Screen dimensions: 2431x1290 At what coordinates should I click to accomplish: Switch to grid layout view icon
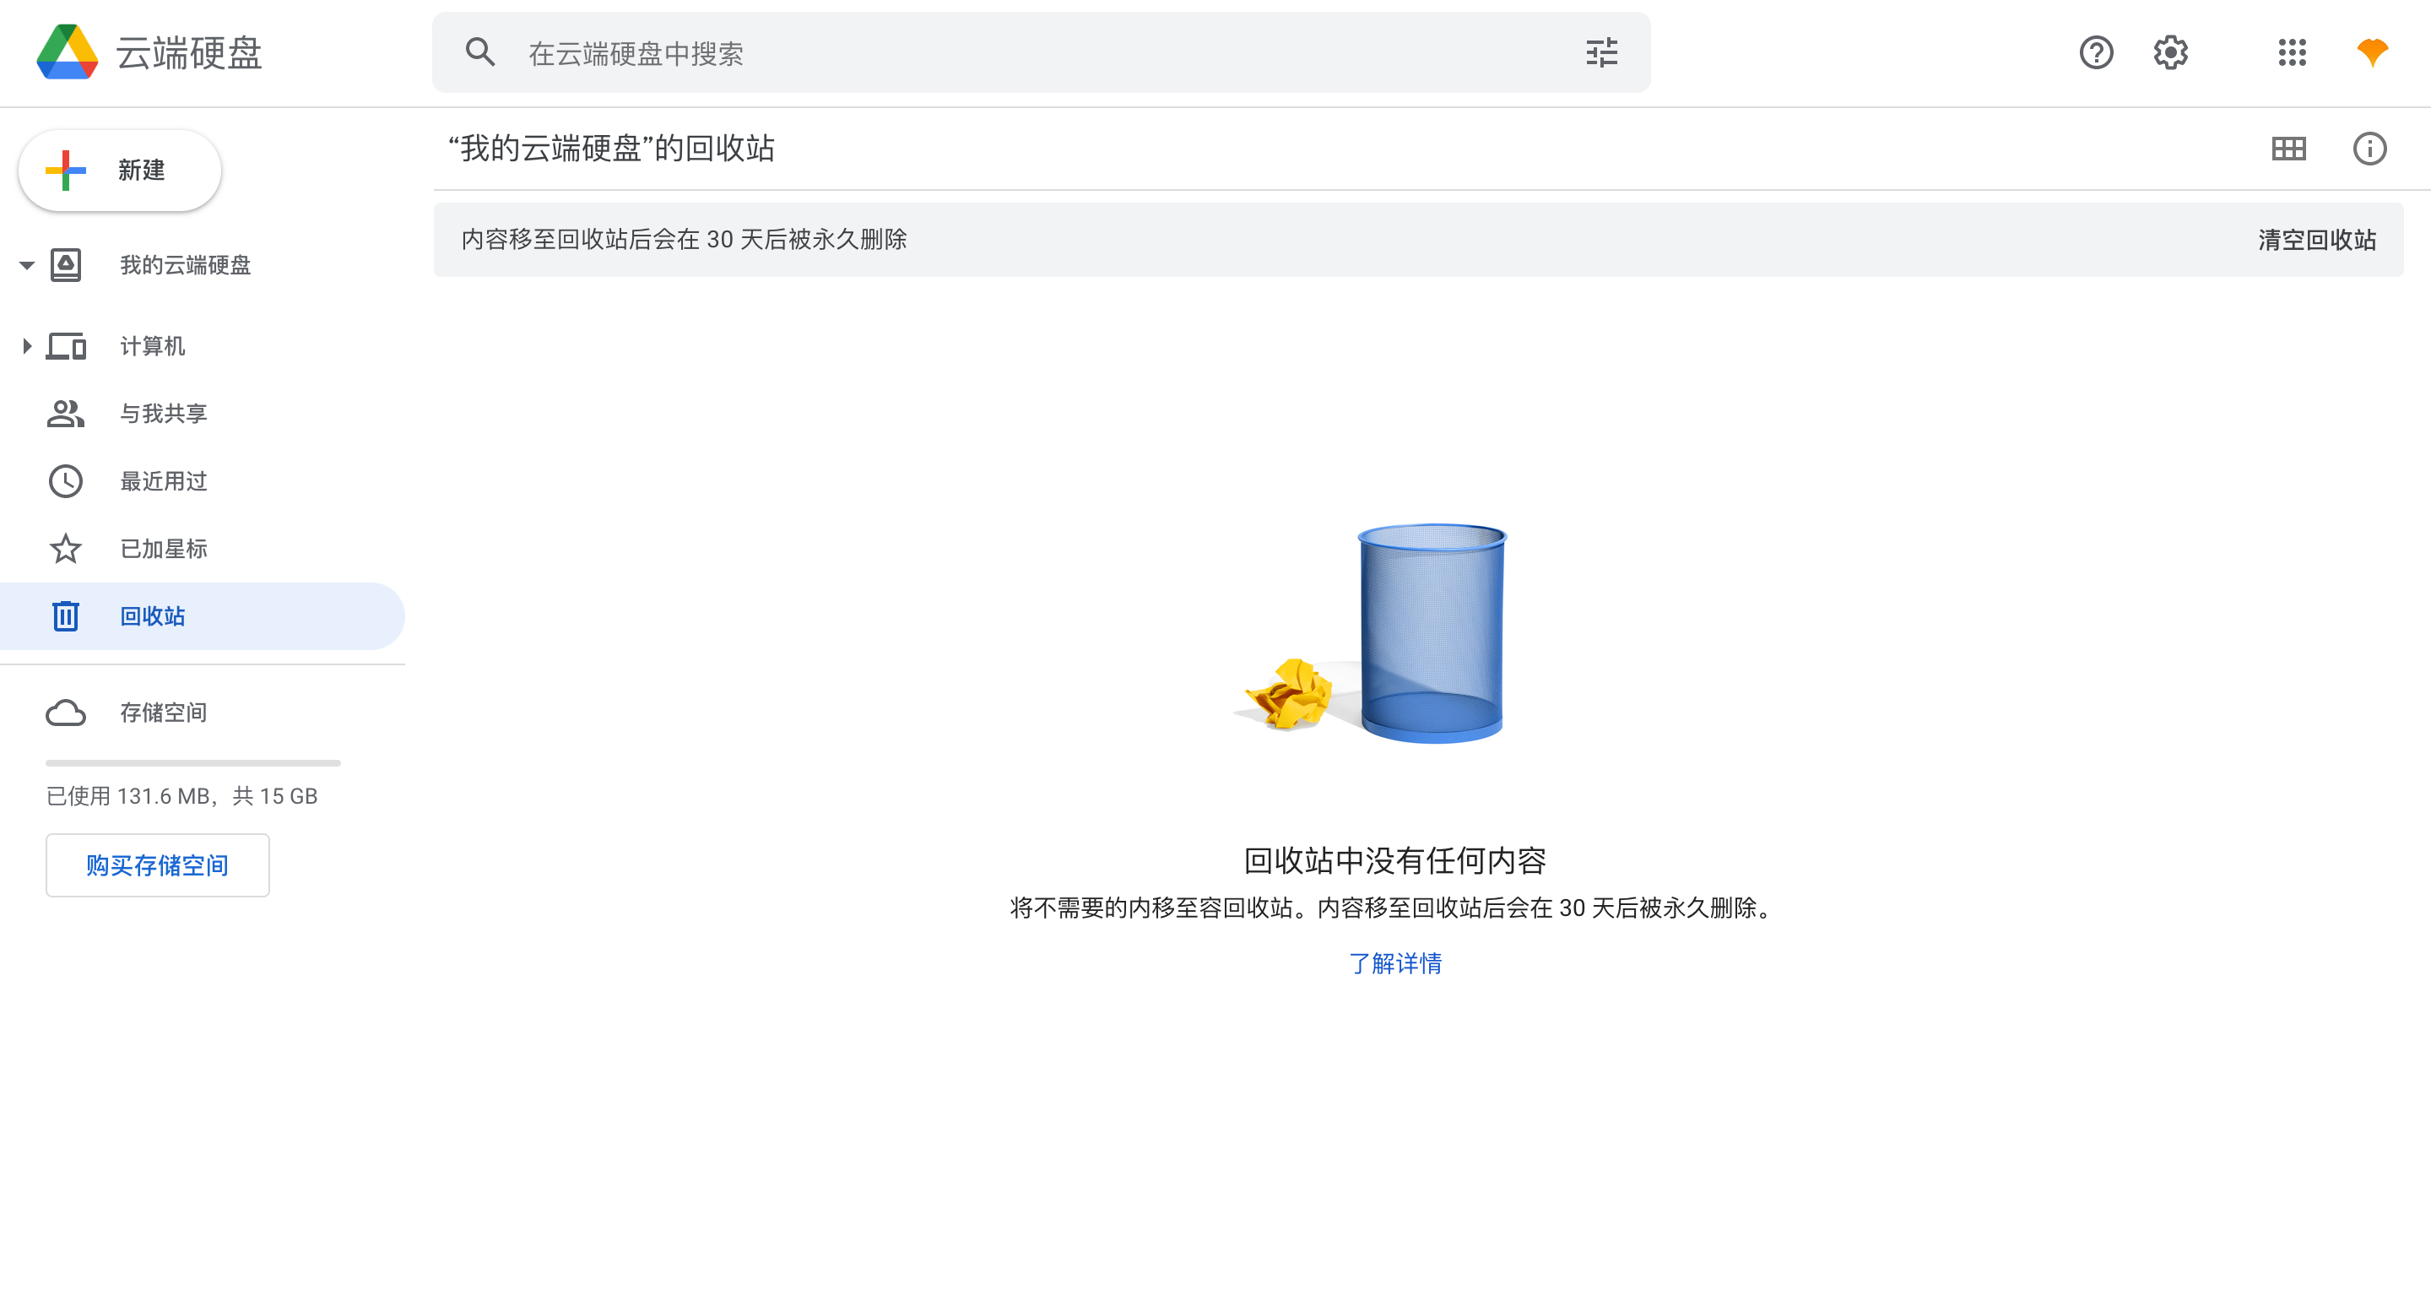click(x=2288, y=148)
